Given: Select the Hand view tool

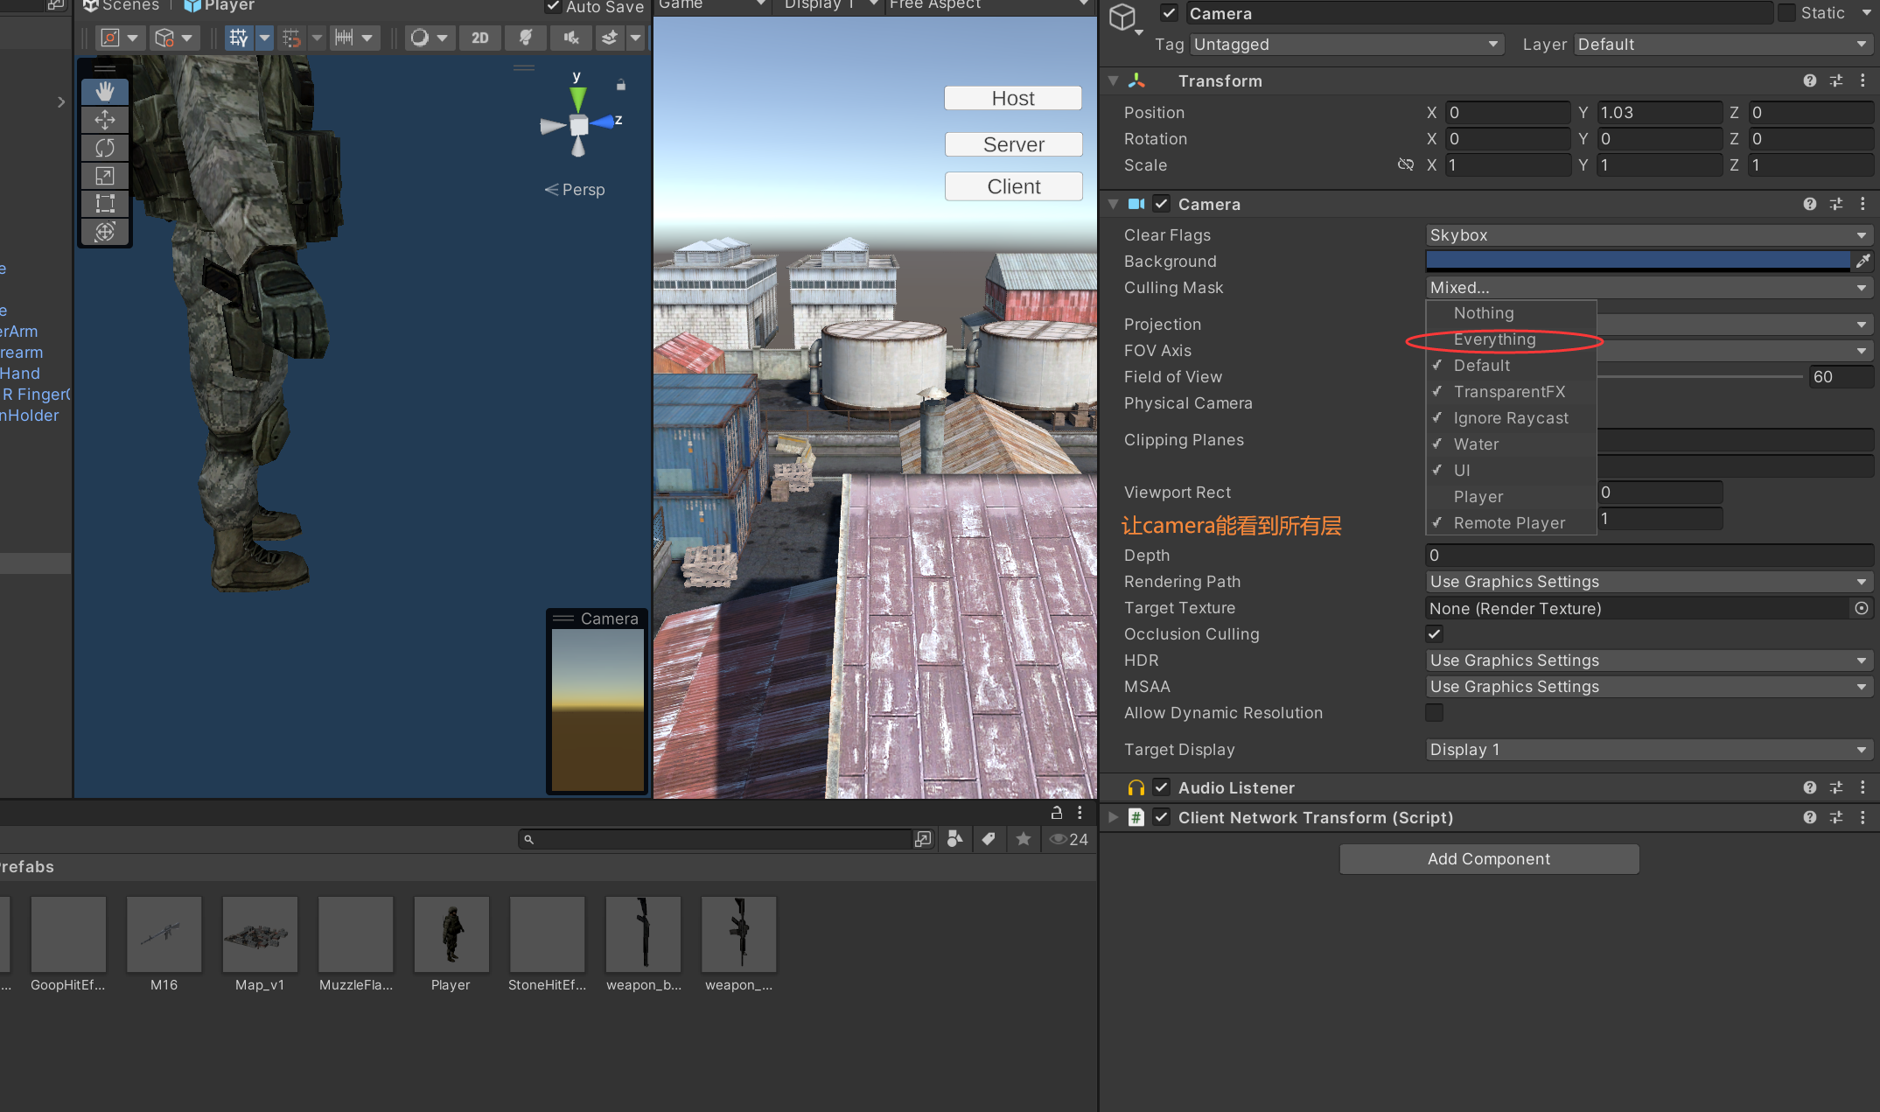Looking at the screenshot, I should [x=105, y=92].
